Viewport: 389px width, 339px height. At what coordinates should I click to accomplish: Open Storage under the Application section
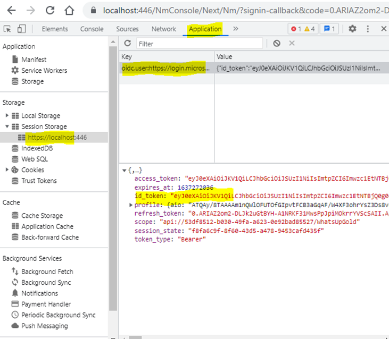click(x=32, y=81)
